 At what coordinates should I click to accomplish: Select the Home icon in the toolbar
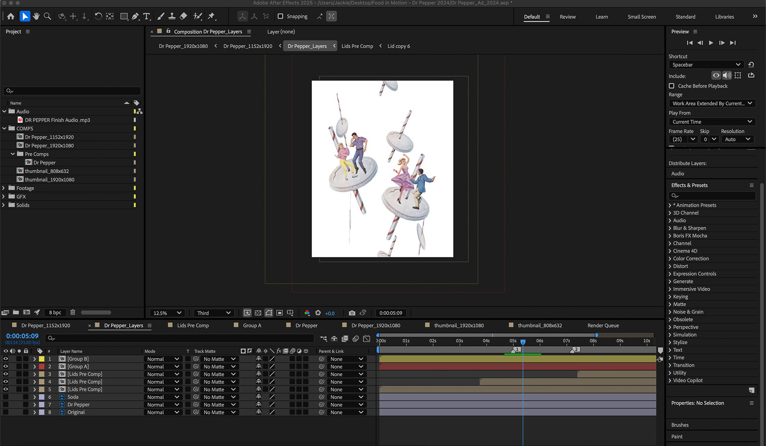click(11, 16)
